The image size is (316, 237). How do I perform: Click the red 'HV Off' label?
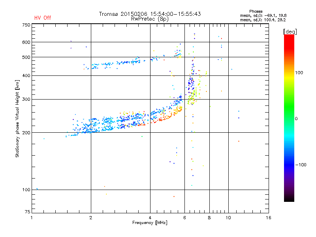(x=43, y=18)
